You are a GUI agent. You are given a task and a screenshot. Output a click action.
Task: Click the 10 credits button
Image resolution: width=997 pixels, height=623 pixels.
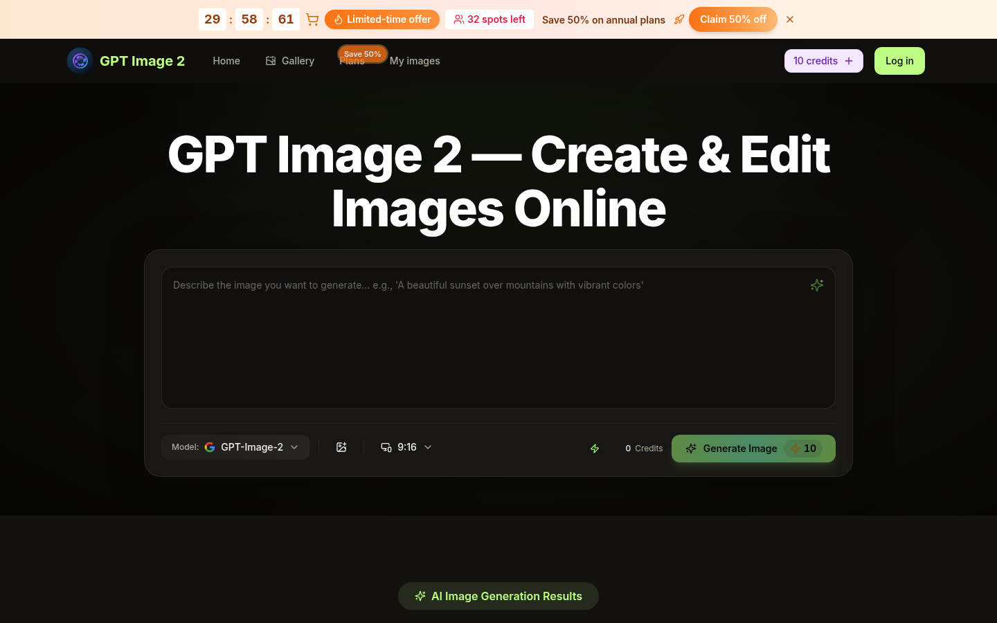click(824, 61)
